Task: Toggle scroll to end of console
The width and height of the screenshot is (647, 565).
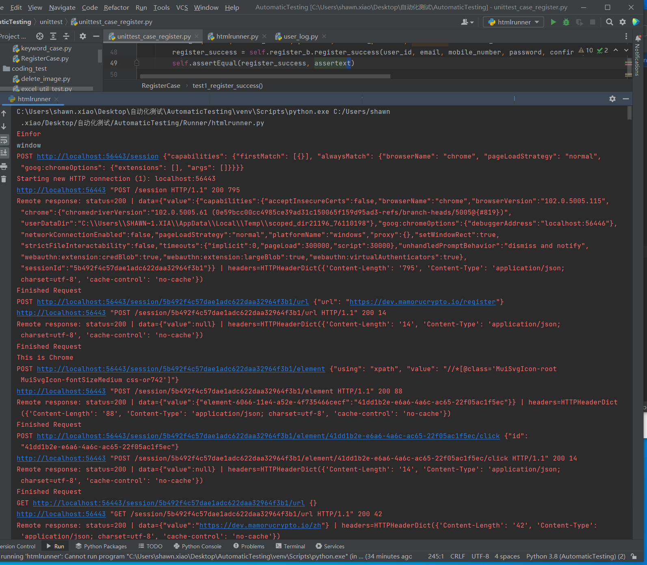Action: tap(4, 153)
